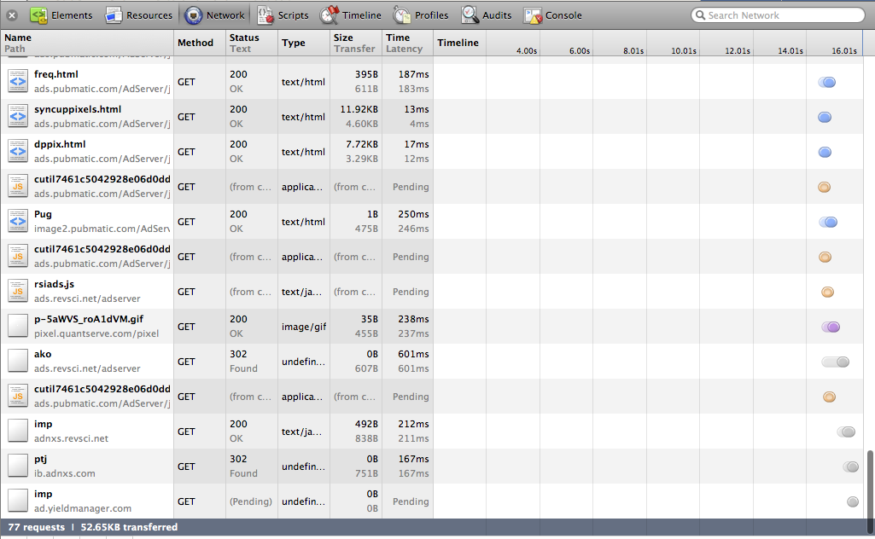The height and width of the screenshot is (539, 875).
Task: Click the syncuppixels.html timeline bar
Action: tap(825, 117)
